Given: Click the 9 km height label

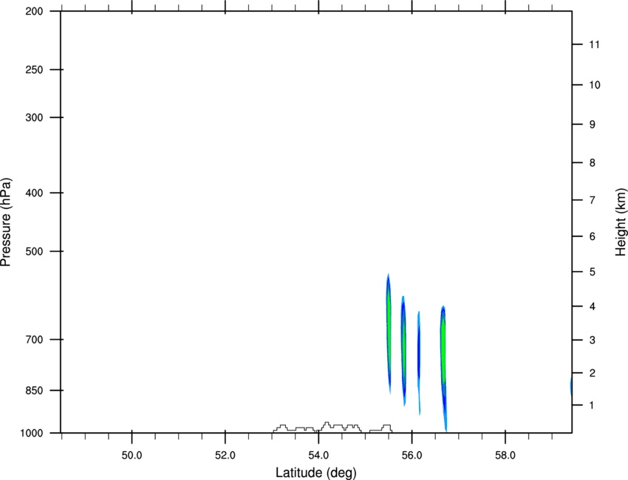Looking at the screenshot, I should (x=593, y=125).
